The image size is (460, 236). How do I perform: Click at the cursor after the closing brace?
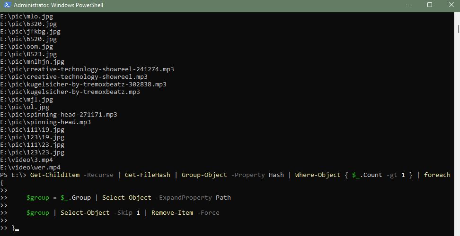pyautogui.click(x=17, y=228)
